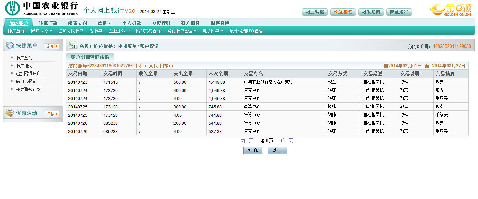Expand the 账户服务 dropdown menu
The width and height of the screenshot is (478, 199).
tap(41, 31)
